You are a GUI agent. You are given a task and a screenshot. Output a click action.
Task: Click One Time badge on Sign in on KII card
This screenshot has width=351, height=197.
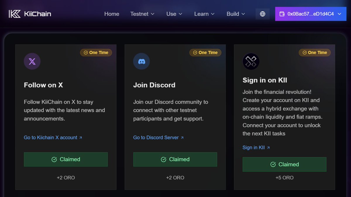point(315,53)
